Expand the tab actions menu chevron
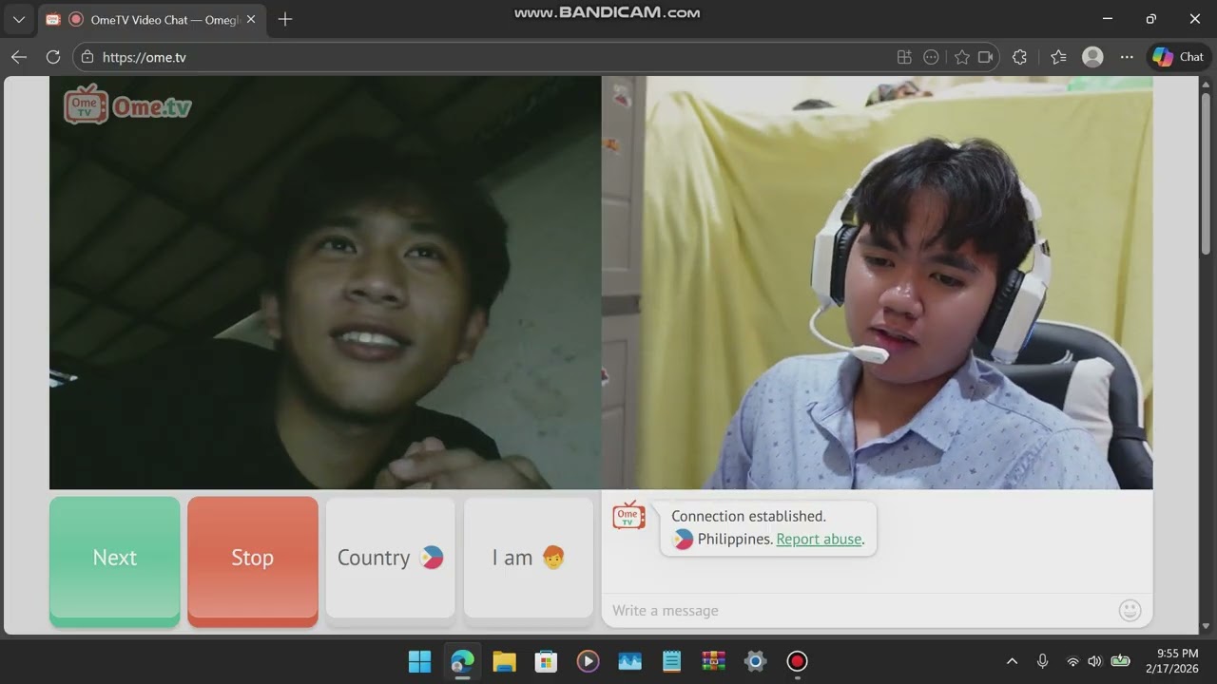The height and width of the screenshot is (684, 1217). [19, 19]
